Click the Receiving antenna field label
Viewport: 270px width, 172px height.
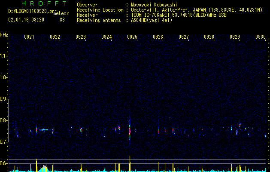99,20
